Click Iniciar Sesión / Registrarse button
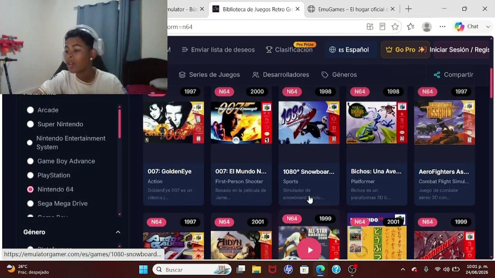This screenshot has height=278, width=495. pos(462,49)
